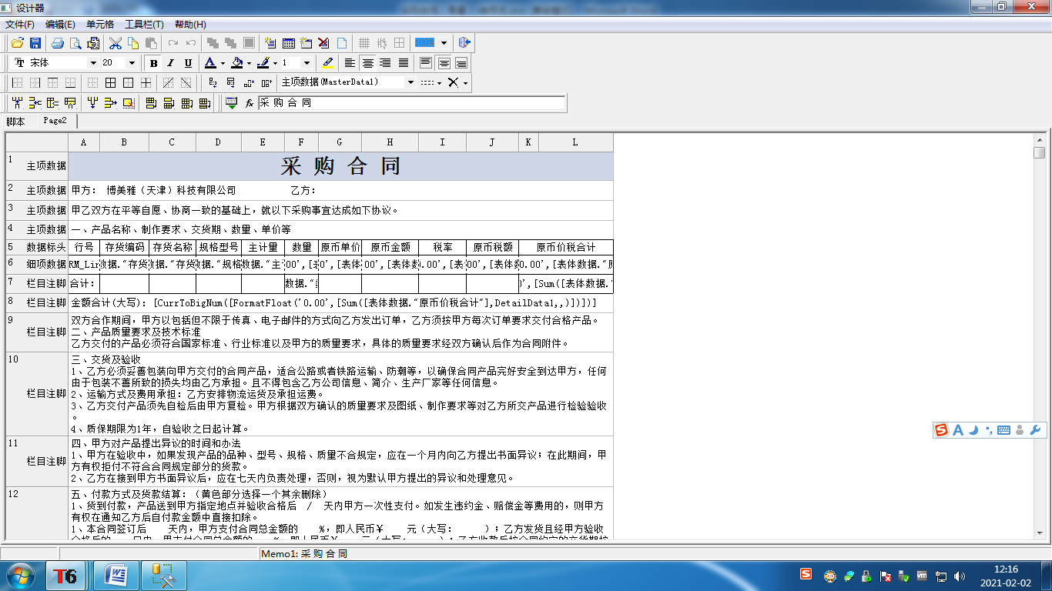The width and height of the screenshot is (1052, 591).
Task: Open the Word app on the taskbar
Action: pyautogui.click(x=116, y=575)
